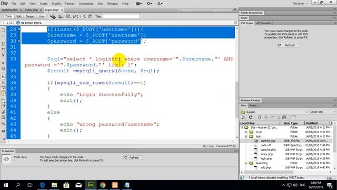Viewport: 337px width, 190px height.
Task: Open the Extend Dreamweaver gear menu
Action: tap(150, 4)
